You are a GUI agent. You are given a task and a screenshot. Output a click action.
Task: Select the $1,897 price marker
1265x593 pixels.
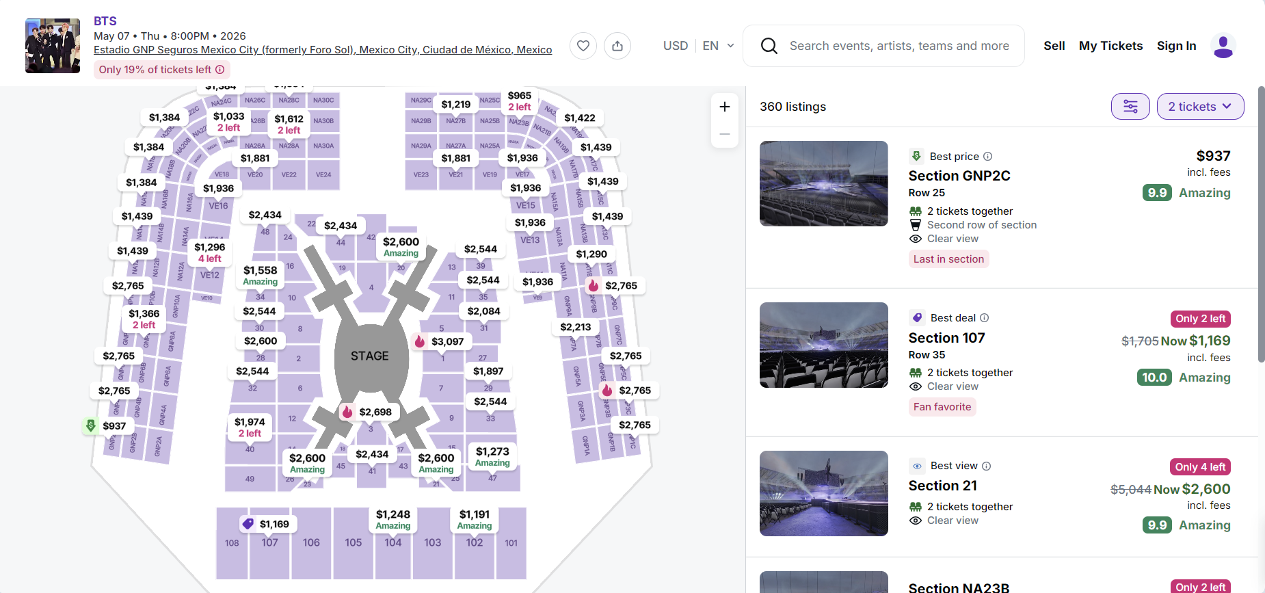(x=488, y=371)
